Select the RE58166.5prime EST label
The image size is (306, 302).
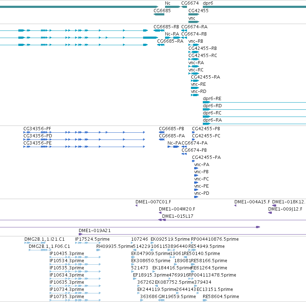(209, 261)
